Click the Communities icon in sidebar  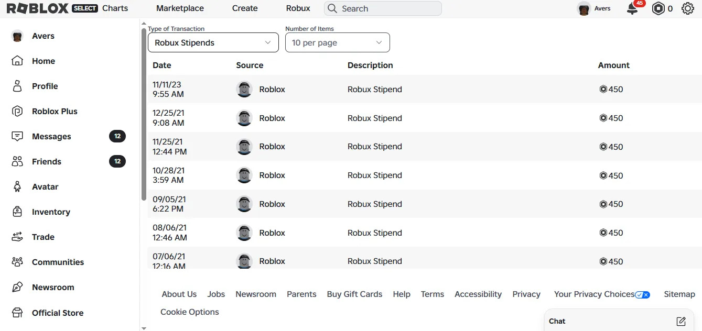click(17, 262)
